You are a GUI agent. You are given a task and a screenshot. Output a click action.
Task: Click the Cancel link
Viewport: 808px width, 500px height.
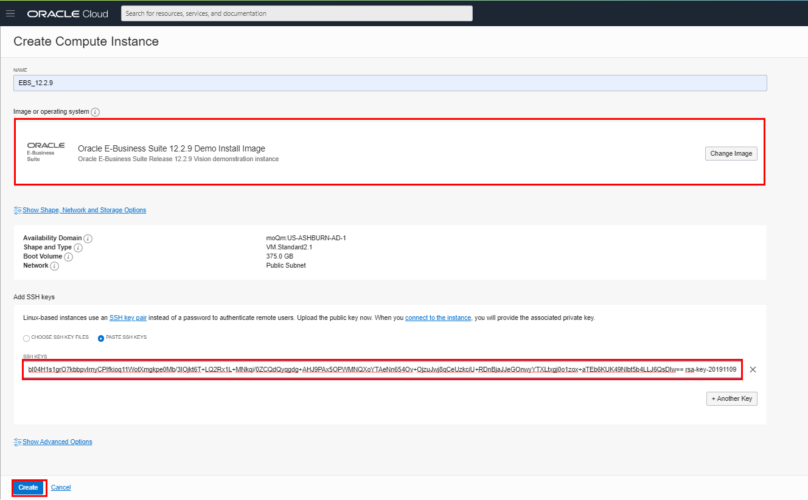[61, 487]
